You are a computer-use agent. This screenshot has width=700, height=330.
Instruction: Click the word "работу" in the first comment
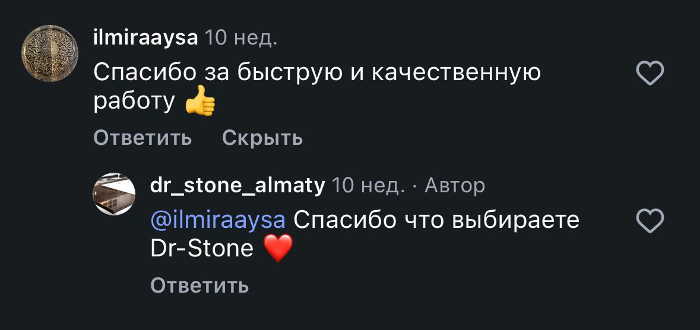[134, 102]
